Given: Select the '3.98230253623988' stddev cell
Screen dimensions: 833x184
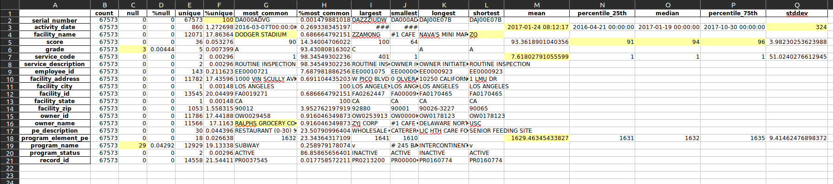Looking at the screenshot, I should tap(797, 42).
